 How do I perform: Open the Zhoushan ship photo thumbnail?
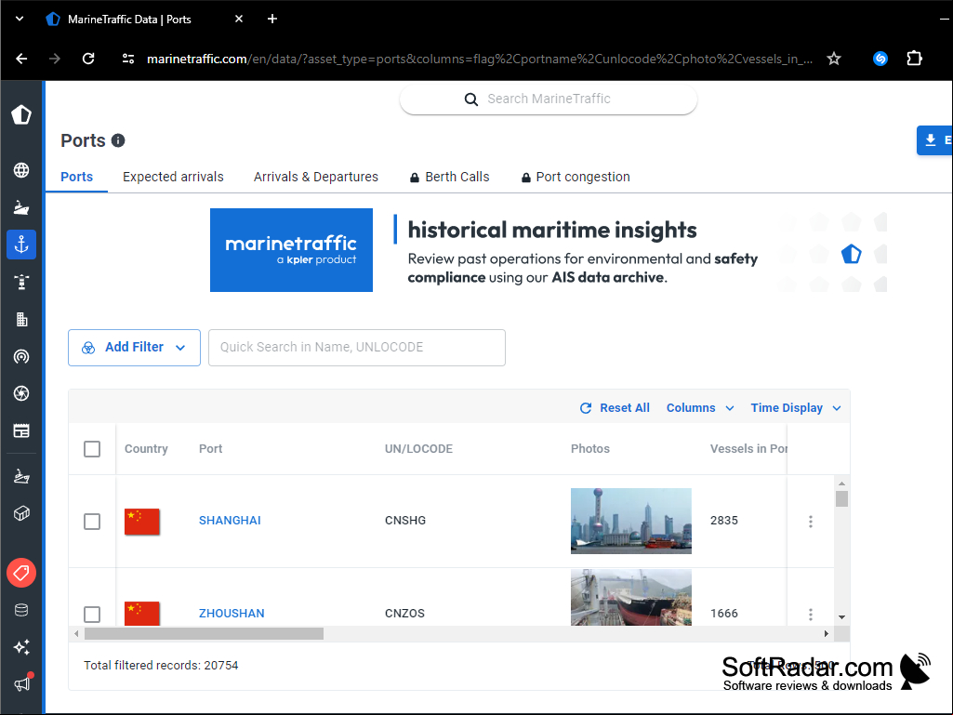tap(631, 598)
